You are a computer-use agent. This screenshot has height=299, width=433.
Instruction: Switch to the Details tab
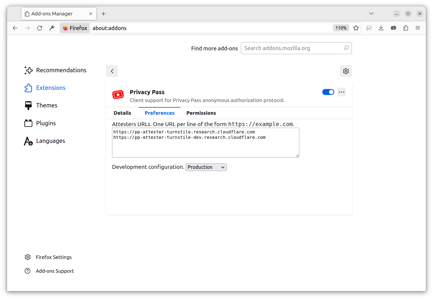pos(122,113)
